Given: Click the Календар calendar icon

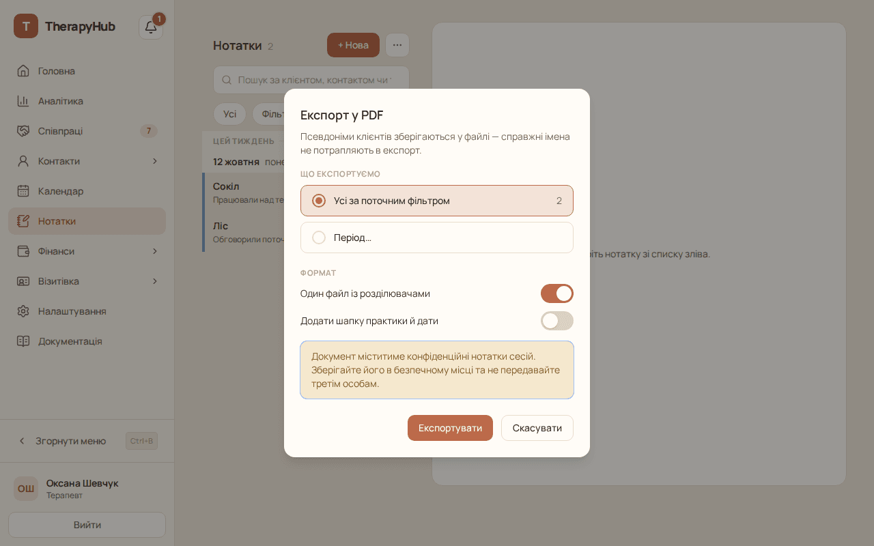Looking at the screenshot, I should [x=23, y=191].
